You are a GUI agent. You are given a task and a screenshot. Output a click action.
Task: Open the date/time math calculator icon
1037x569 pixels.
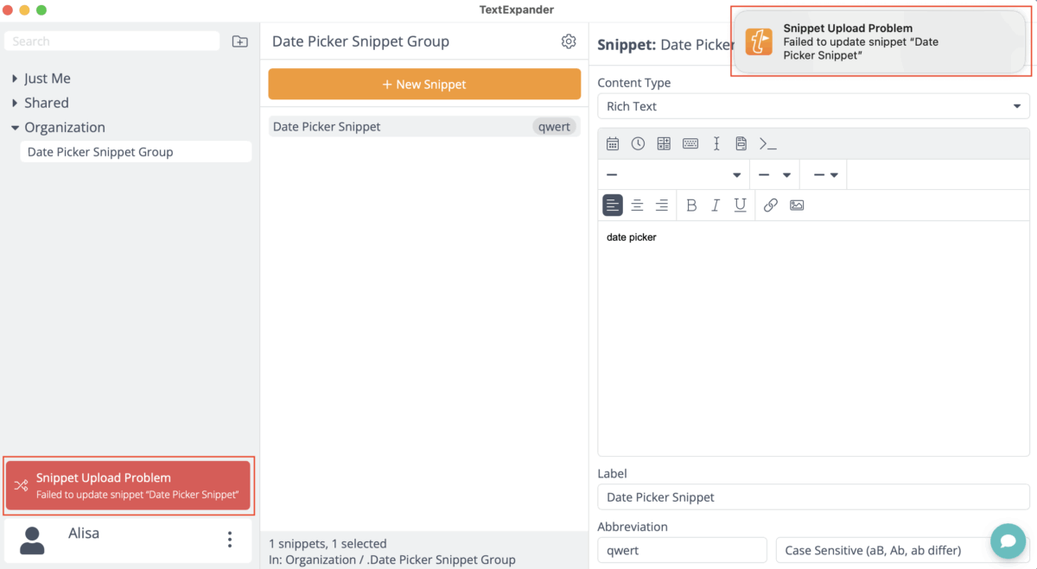(664, 144)
